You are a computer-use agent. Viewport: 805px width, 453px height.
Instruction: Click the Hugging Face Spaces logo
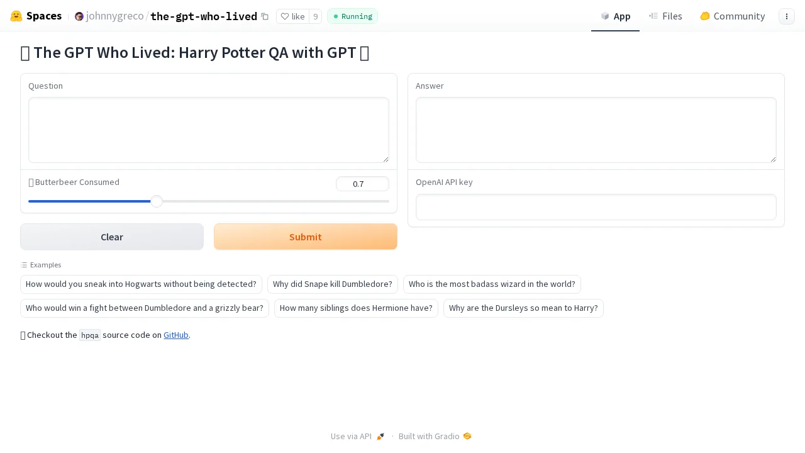coord(16,16)
